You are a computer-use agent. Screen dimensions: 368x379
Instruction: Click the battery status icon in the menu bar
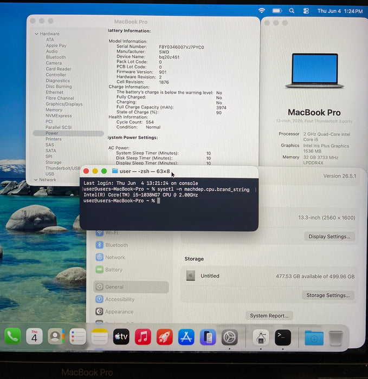pos(277,11)
